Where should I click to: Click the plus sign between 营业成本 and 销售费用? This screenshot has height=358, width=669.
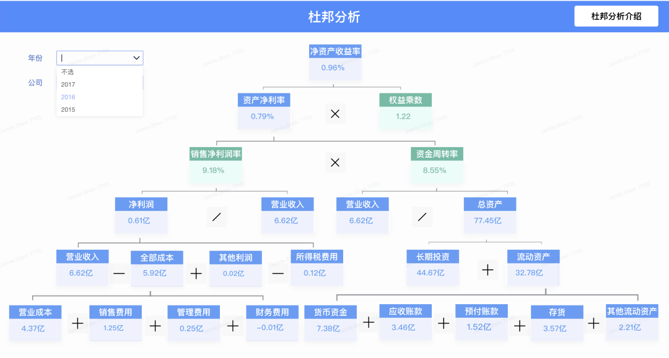[77, 323]
